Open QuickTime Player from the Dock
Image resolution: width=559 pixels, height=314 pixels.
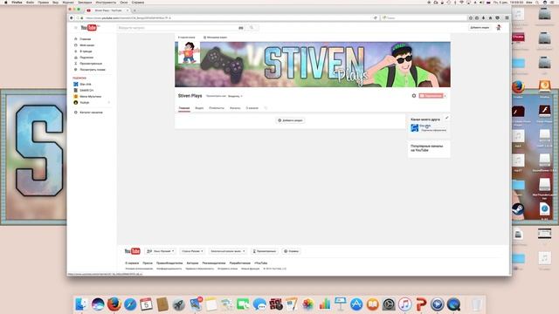click(x=453, y=304)
